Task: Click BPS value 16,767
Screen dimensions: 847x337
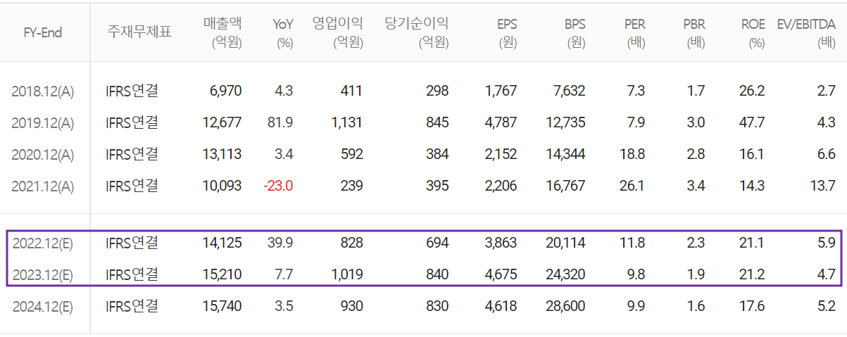Action: (566, 186)
